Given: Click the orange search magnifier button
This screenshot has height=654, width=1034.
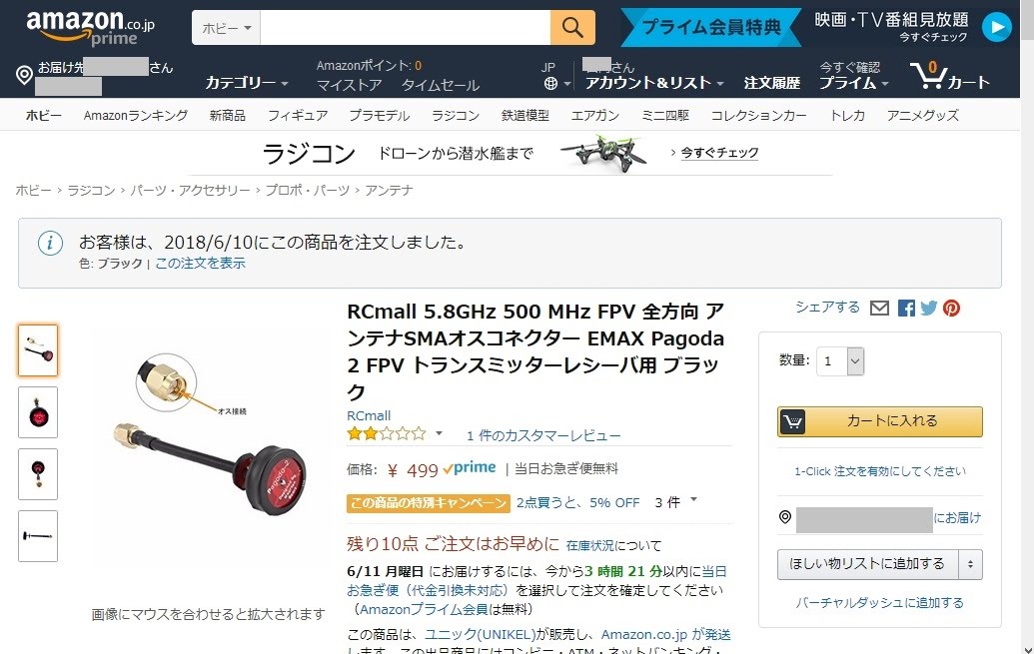Looking at the screenshot, I should pos(572,28).
